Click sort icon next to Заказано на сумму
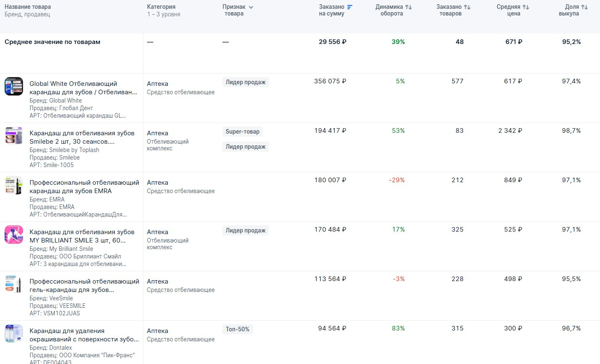 click(x=350, y=7)
